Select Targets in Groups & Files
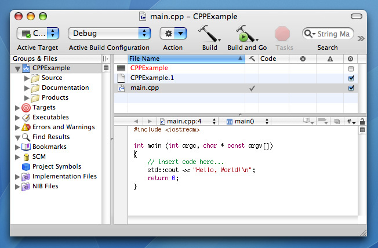Screen dimensions: 378x248 44,107
